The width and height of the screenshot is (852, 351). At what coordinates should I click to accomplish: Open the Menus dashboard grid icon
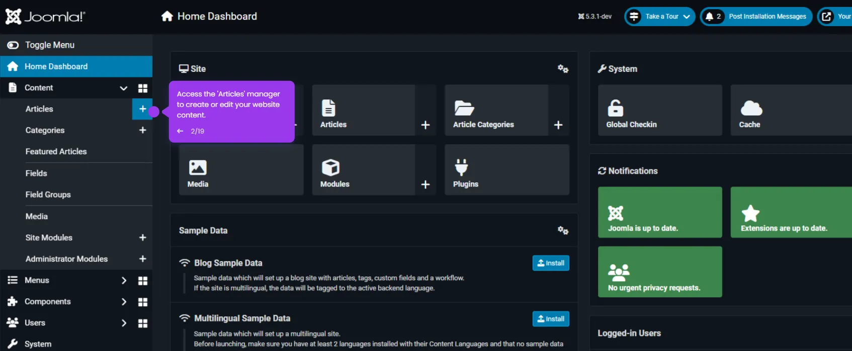point(143,281)
